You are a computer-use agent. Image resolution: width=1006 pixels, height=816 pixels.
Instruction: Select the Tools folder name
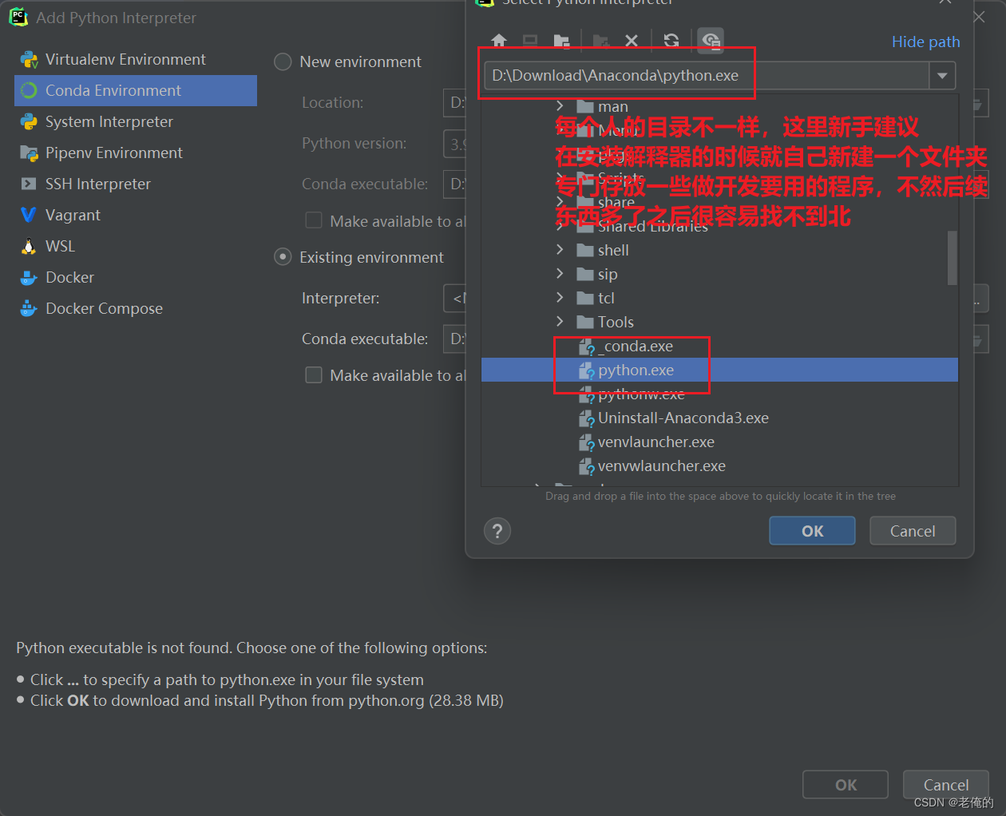616,323
